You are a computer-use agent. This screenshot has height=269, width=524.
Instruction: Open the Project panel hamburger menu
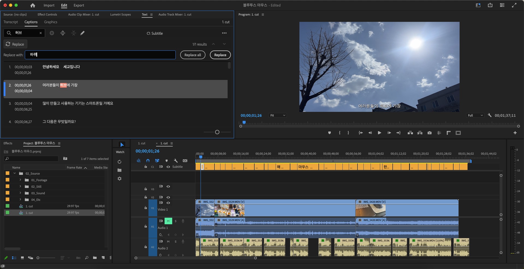pos(59,143)
